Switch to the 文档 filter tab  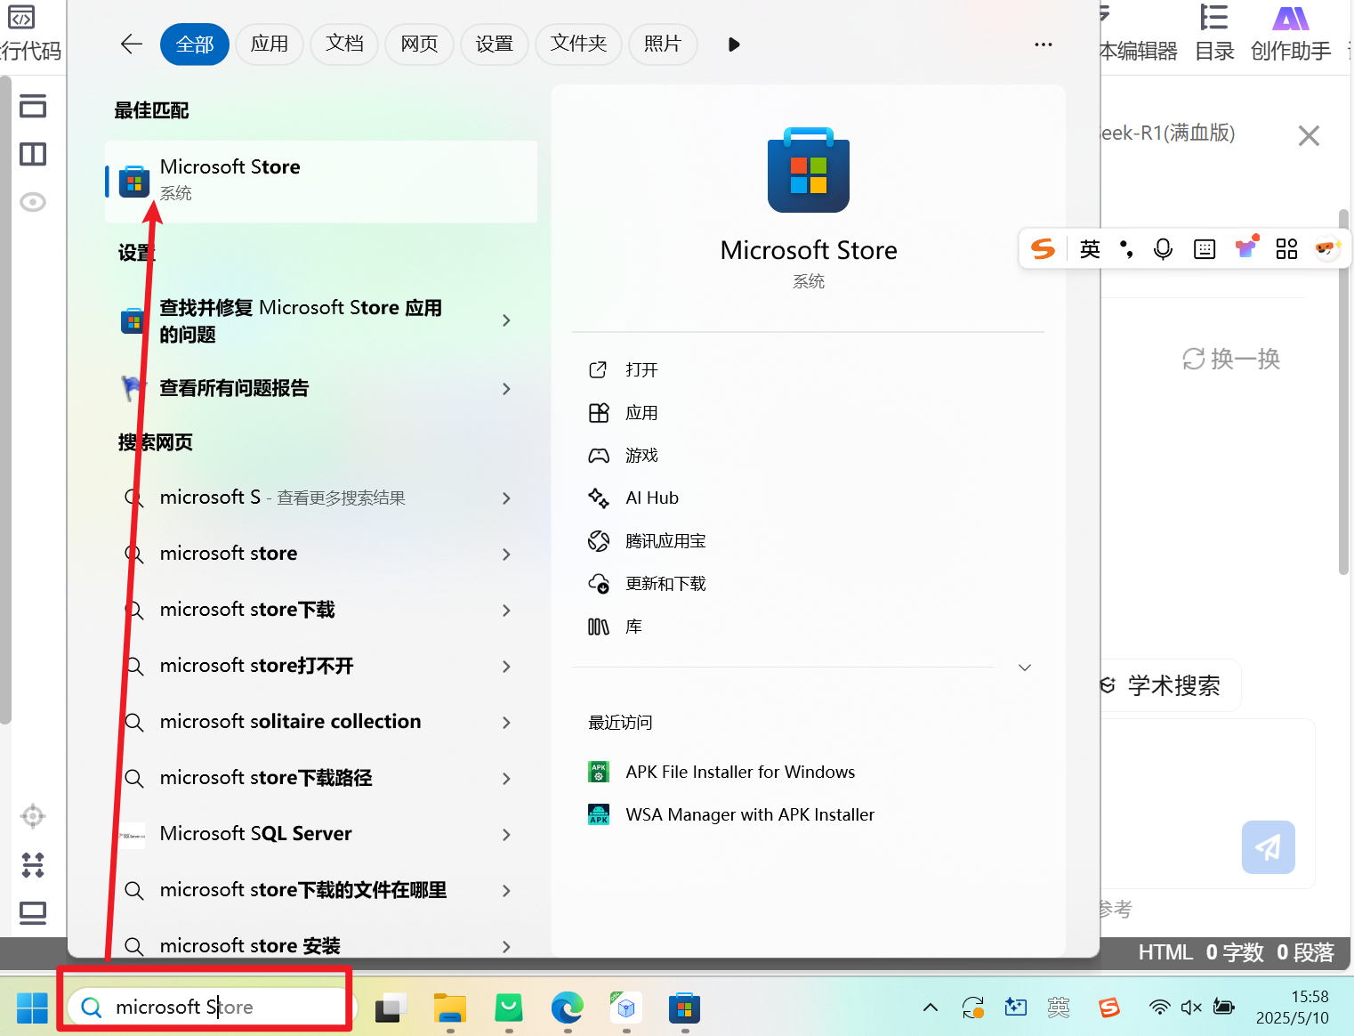tap(344, 44)
